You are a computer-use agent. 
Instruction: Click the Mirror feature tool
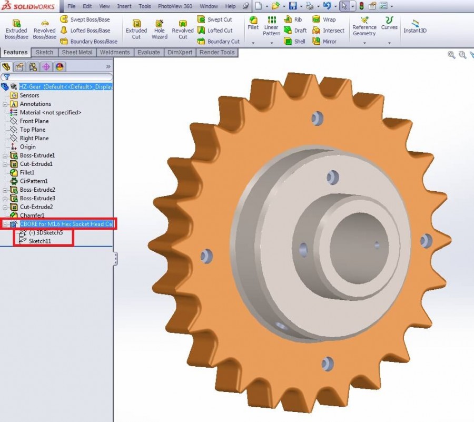point(329,41)
